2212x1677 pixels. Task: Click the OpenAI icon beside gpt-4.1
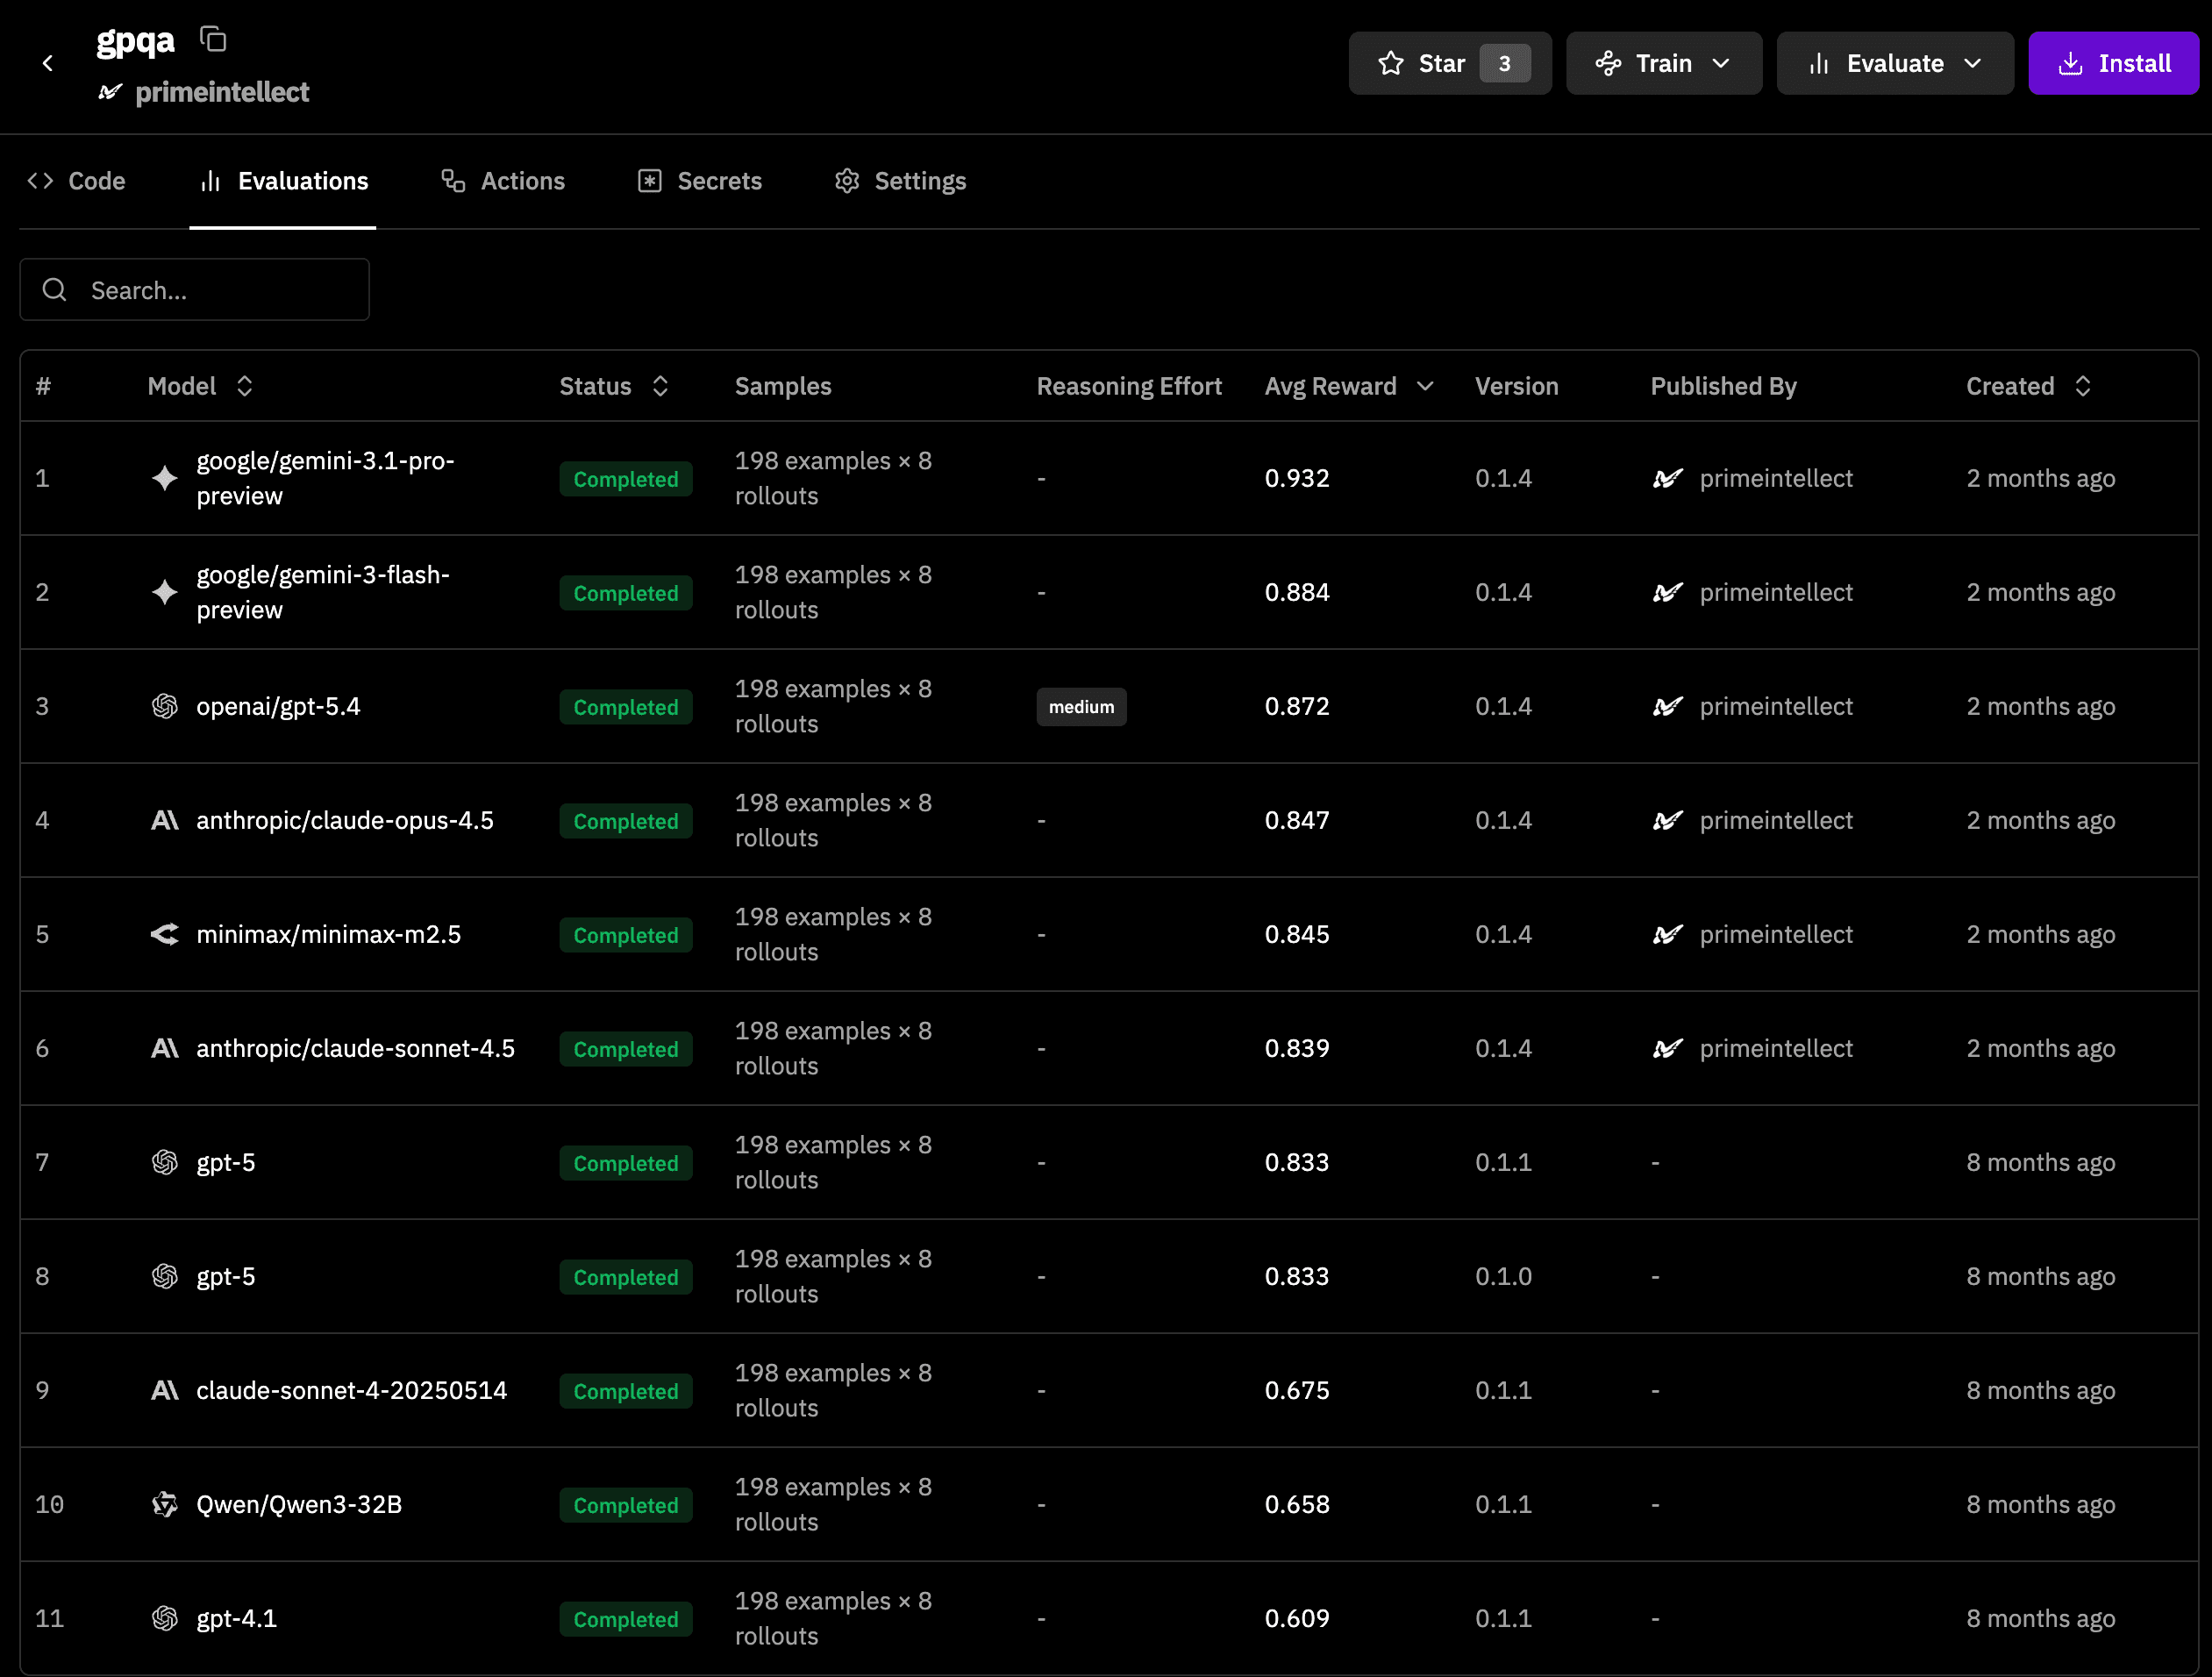[165, 1618]
